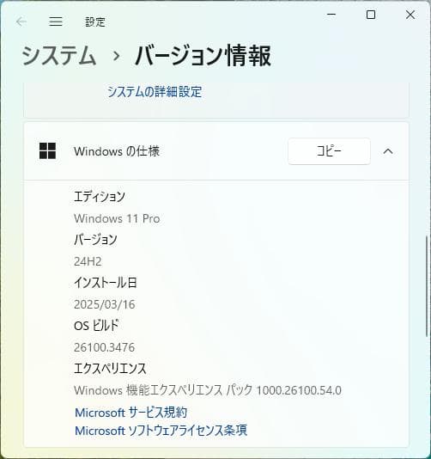Select the OS build 26100.3476

coord(105,347)
